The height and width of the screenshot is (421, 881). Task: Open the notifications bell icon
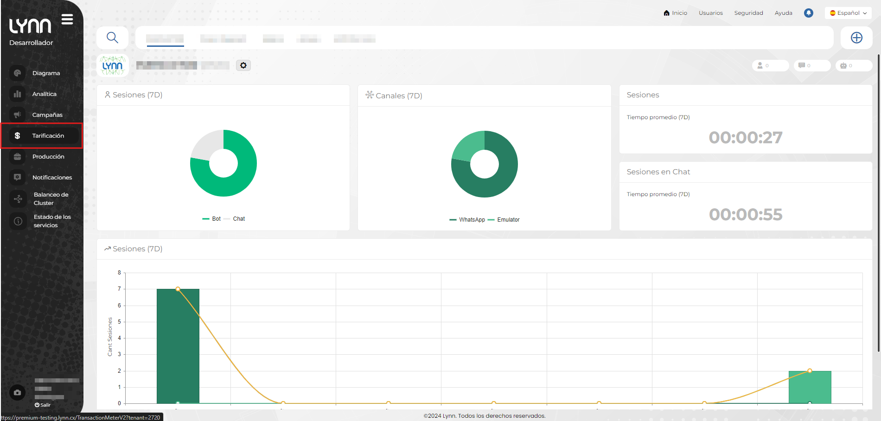click(808, 13)
